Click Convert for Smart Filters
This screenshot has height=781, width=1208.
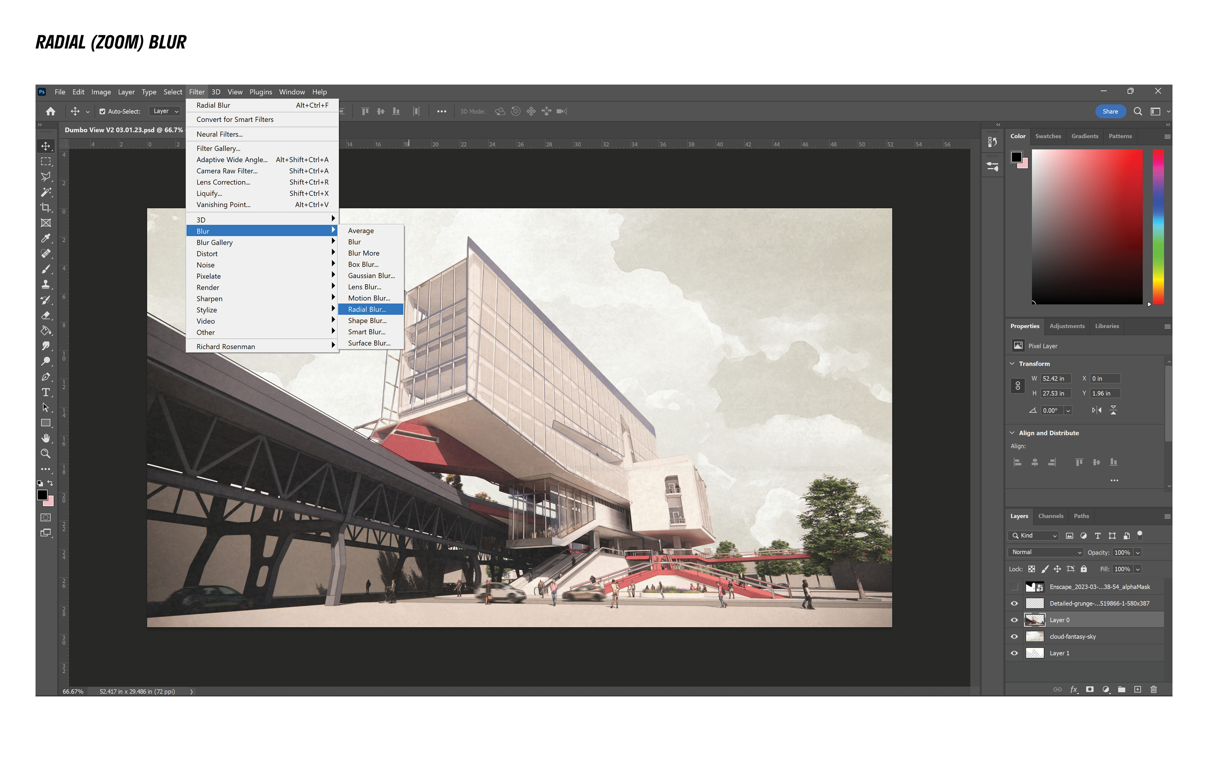click(x=234, y=120)
